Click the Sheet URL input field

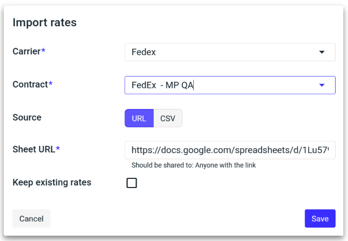tap(230, 150)
